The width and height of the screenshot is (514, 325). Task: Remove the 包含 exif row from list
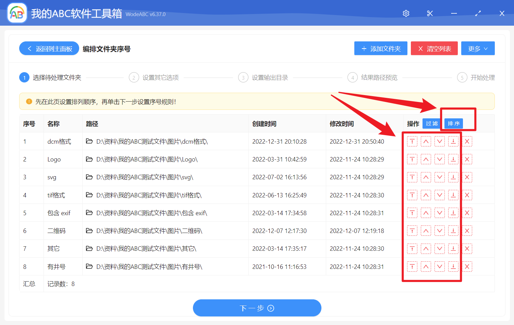(467, 213)
